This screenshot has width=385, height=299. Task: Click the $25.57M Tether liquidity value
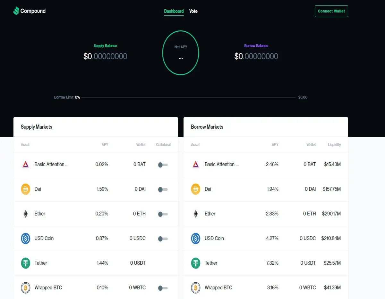click(332, 263)
